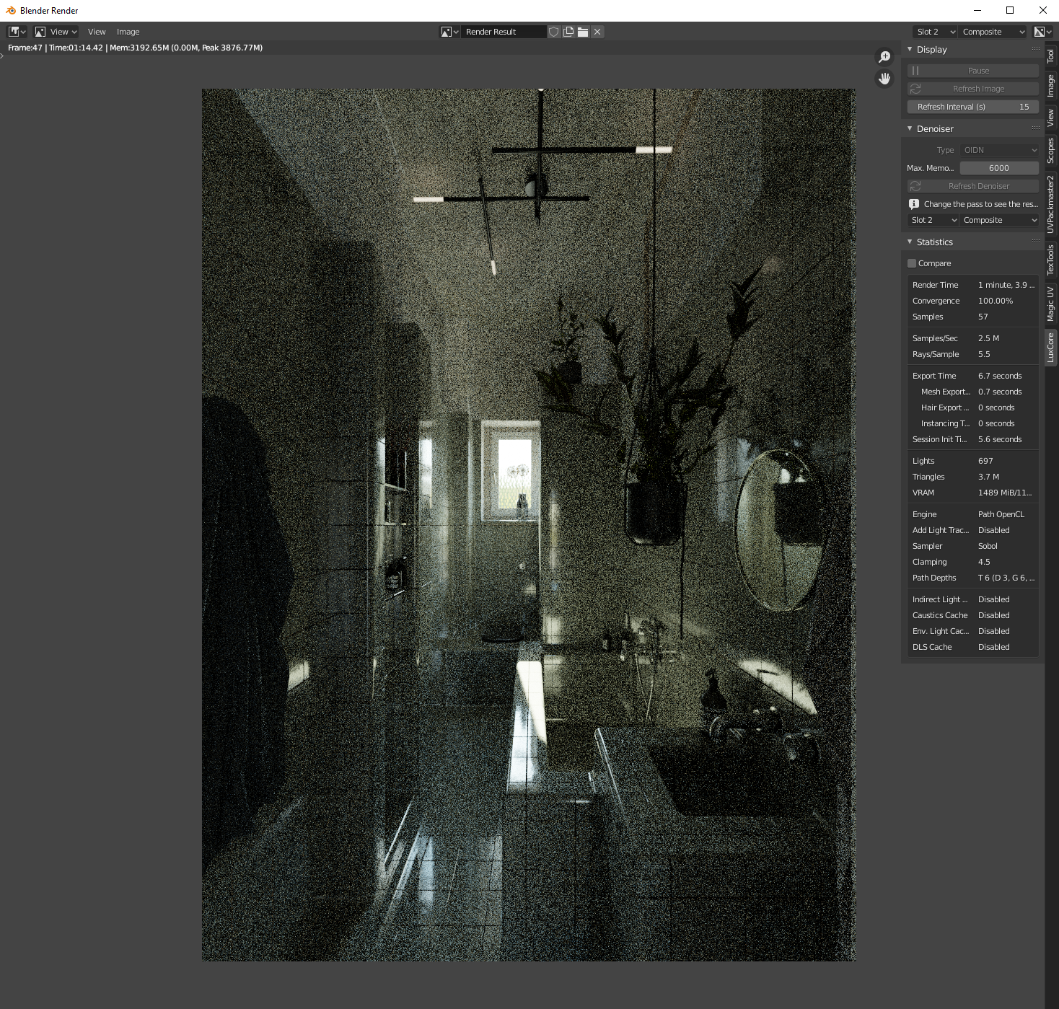Open the Composite pass dropdown in Denoiser panel
Image resolution: width=1059 pixels, height=1009 pixels.
1000,220
